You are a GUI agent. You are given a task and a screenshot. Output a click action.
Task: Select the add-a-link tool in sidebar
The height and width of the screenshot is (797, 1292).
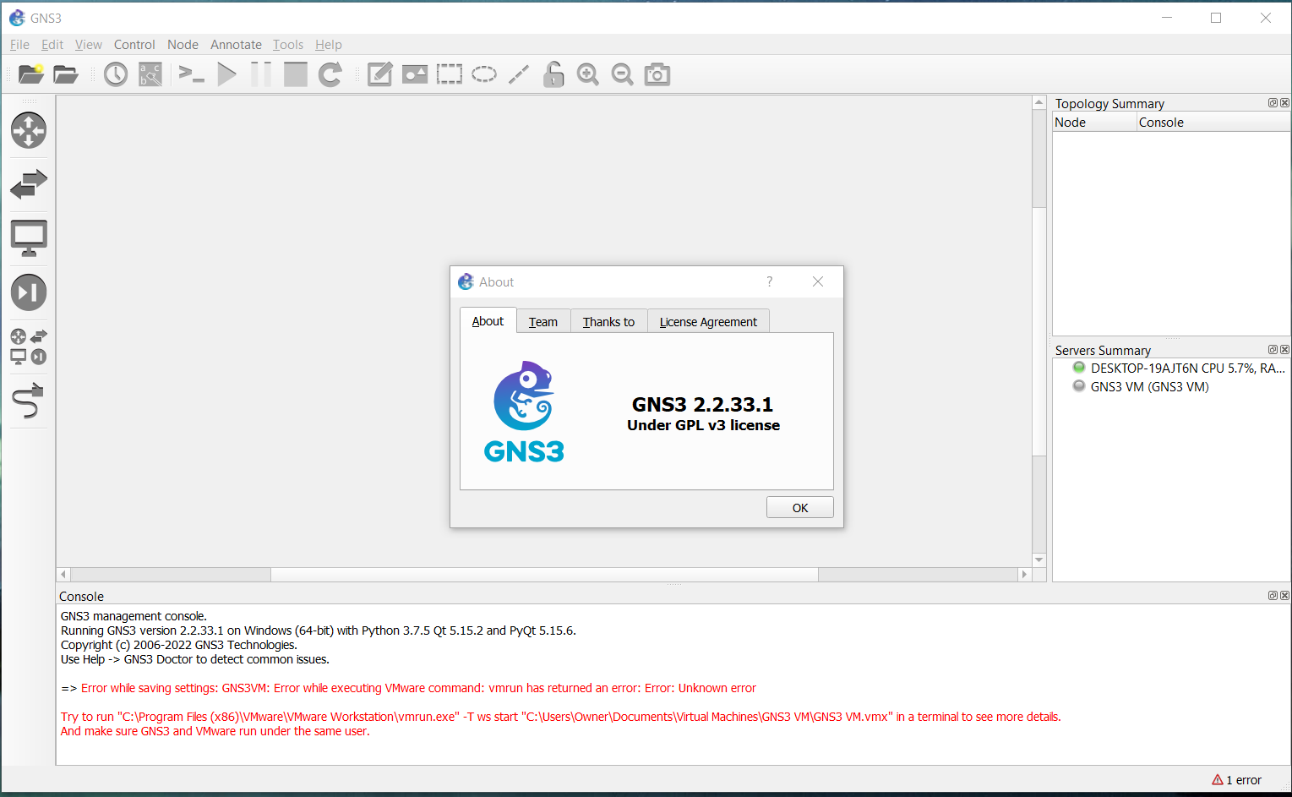click(28, 401)
